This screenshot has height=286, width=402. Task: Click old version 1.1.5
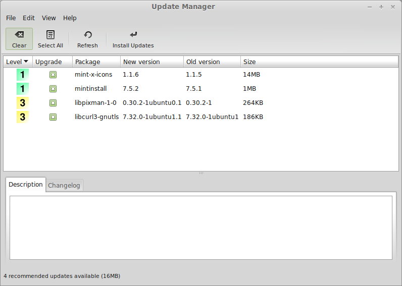coord(193,75)
